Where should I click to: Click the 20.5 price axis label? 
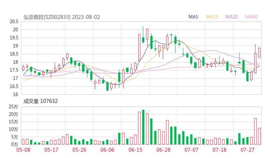point(14,22)
